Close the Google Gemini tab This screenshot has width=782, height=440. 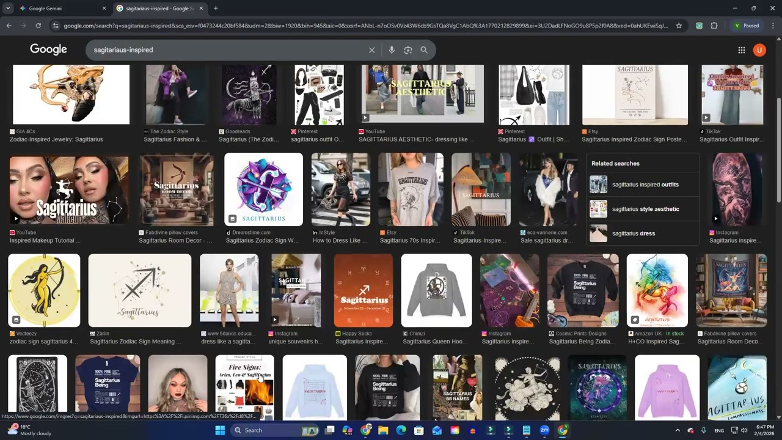[104, 9]
